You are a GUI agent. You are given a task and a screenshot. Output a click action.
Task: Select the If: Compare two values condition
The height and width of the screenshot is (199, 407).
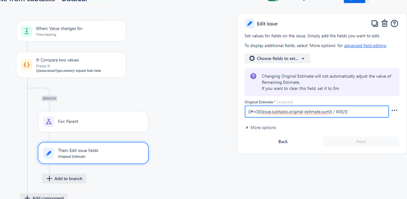point(71,65)
